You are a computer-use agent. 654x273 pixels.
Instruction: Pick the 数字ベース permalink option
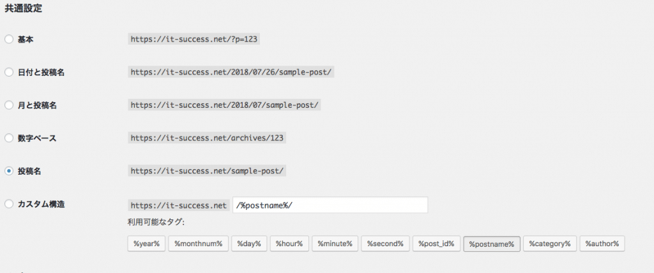[9, 138]
